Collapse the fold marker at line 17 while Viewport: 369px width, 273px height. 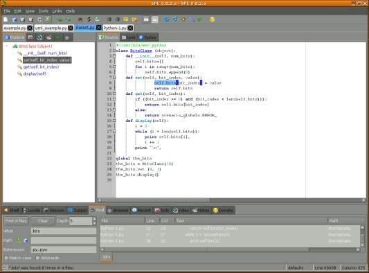pos(114,131)
